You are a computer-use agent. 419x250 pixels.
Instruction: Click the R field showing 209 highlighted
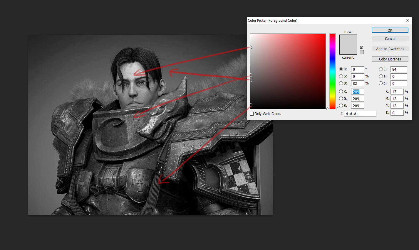(x=358, y=92)
